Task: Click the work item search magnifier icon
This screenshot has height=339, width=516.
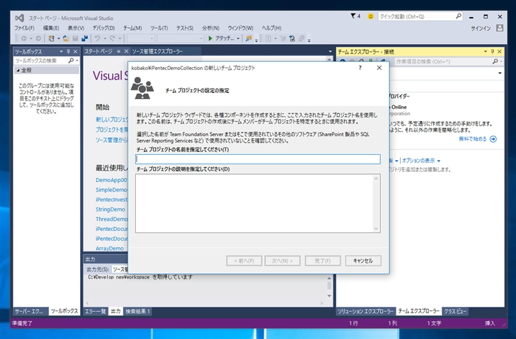Action: point(495,62)
